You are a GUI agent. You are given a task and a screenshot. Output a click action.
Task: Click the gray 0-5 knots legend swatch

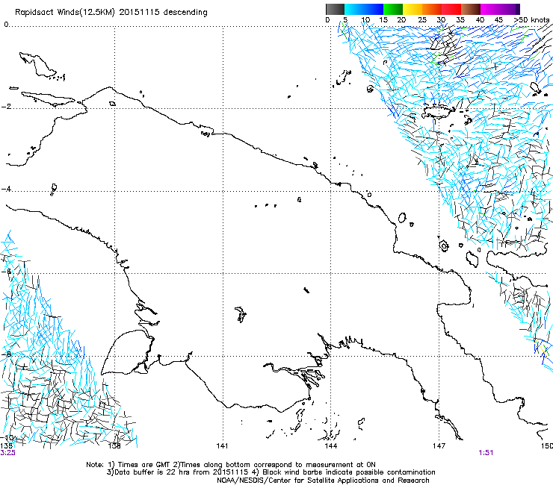pyautogui.click(x=335, y=9)
